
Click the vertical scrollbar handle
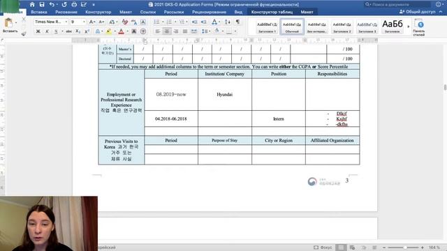445,87
